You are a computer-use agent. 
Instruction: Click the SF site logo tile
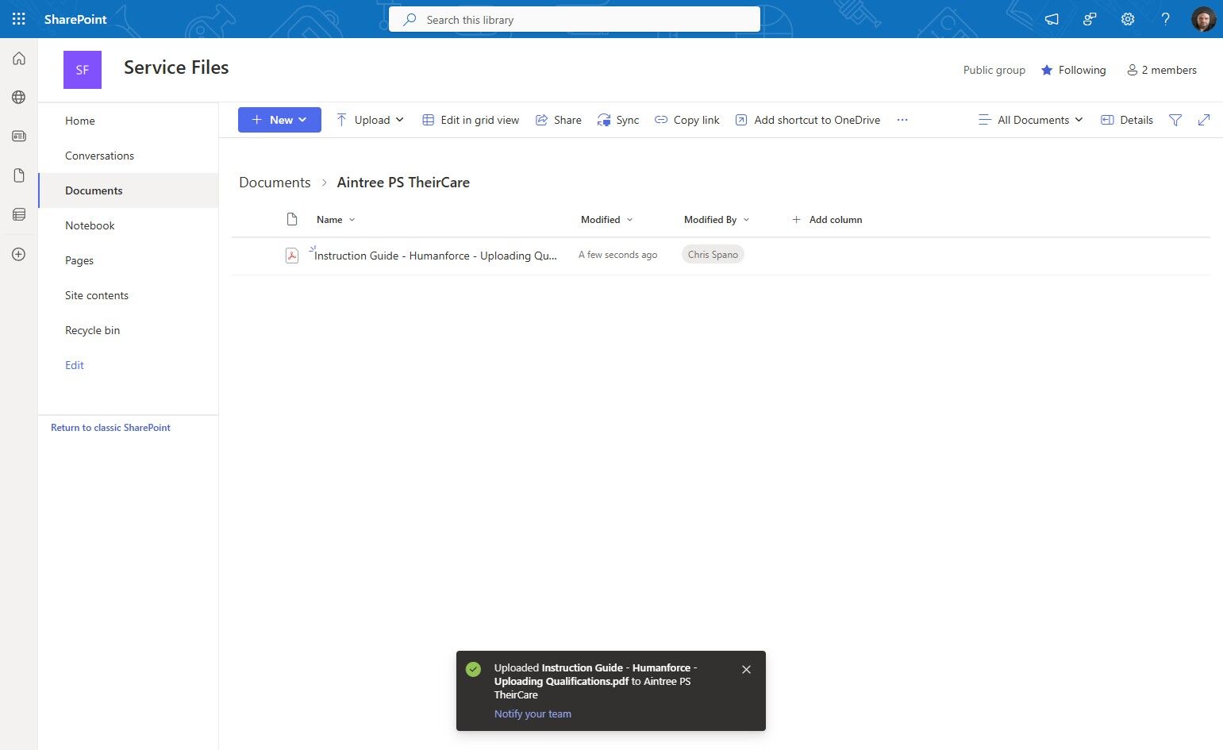(83, 70)
